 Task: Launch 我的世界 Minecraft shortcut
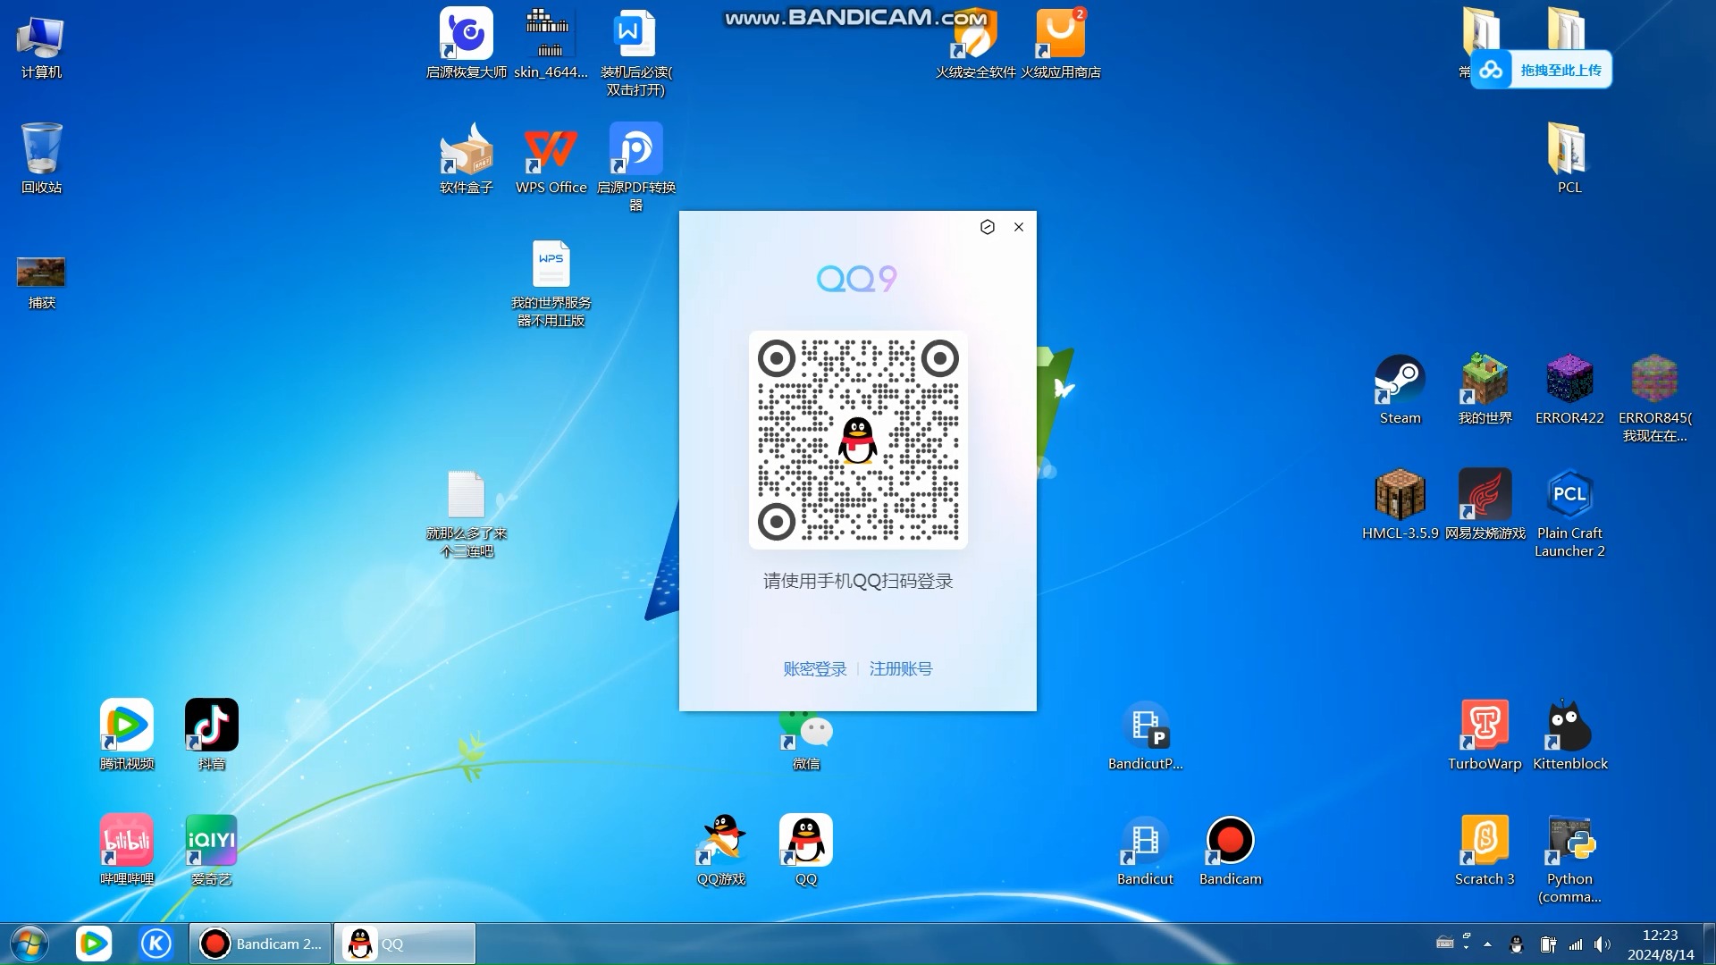(x=1485, y=389)
